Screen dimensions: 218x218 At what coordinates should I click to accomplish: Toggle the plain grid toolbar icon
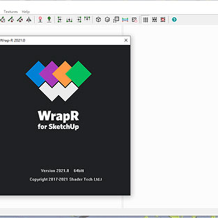[145, 19]
